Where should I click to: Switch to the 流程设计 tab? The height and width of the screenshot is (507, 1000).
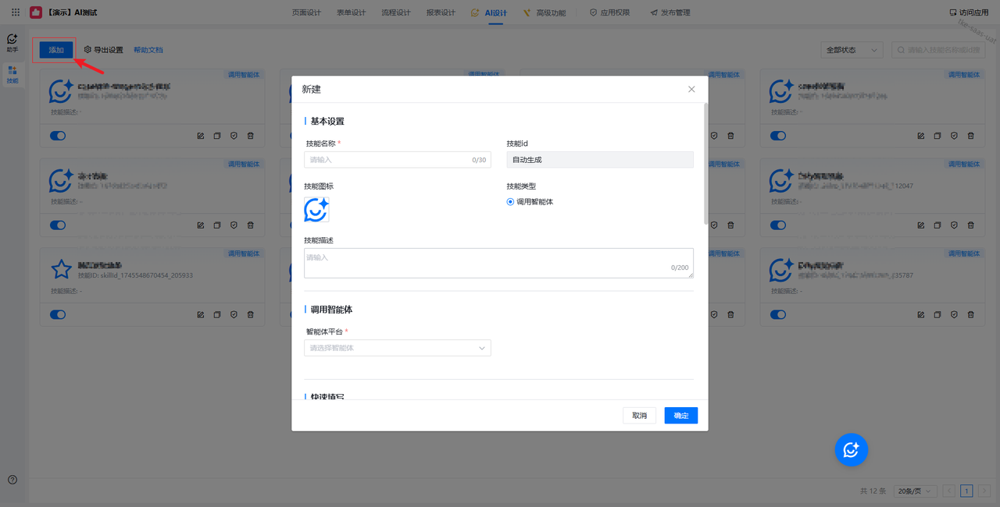(396, 12)
